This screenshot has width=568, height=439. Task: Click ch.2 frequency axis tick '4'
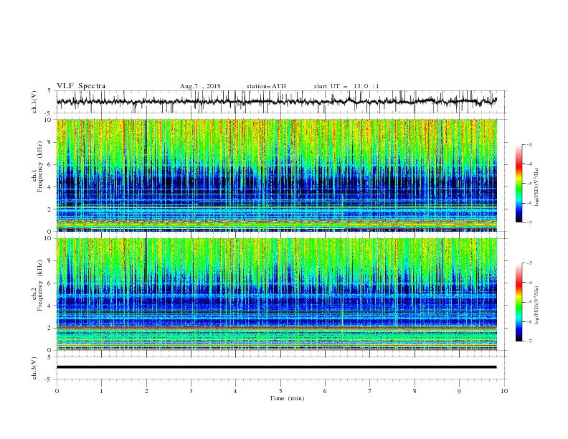pos(49,306)
